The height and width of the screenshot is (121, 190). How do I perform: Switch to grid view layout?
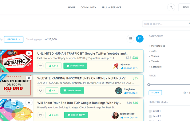click(130, 39)
